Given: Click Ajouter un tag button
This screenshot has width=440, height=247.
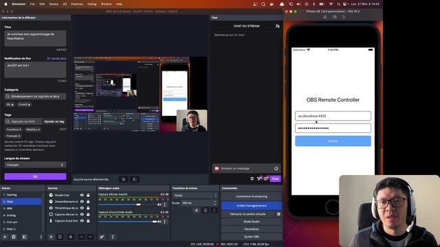Looking at the screenshot, I should pyautogui.click(x=54, y=121).
